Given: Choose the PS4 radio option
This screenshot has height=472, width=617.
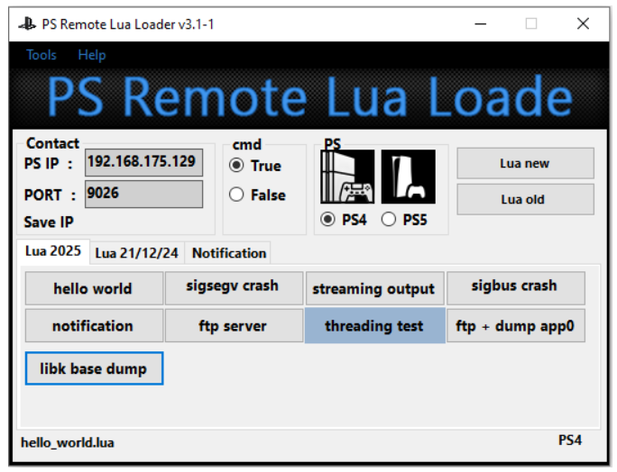Looking at the screenshot, I should click(x=327, y=219).
